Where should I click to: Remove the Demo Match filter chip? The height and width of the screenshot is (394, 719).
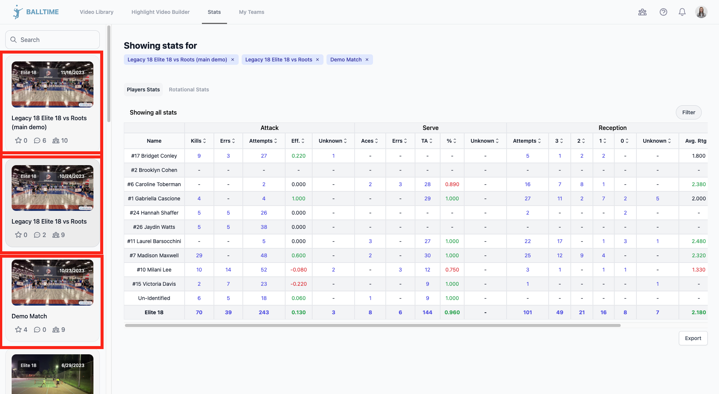coord(367,60)
